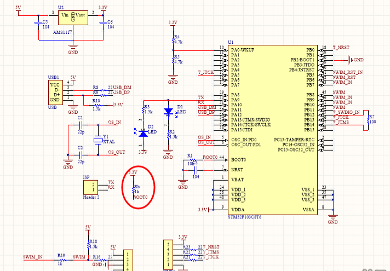The width and height of the screenshot is (390, 271).
Task: Select resistor R9 on the USB_DP line
Action: coord(103,95)
